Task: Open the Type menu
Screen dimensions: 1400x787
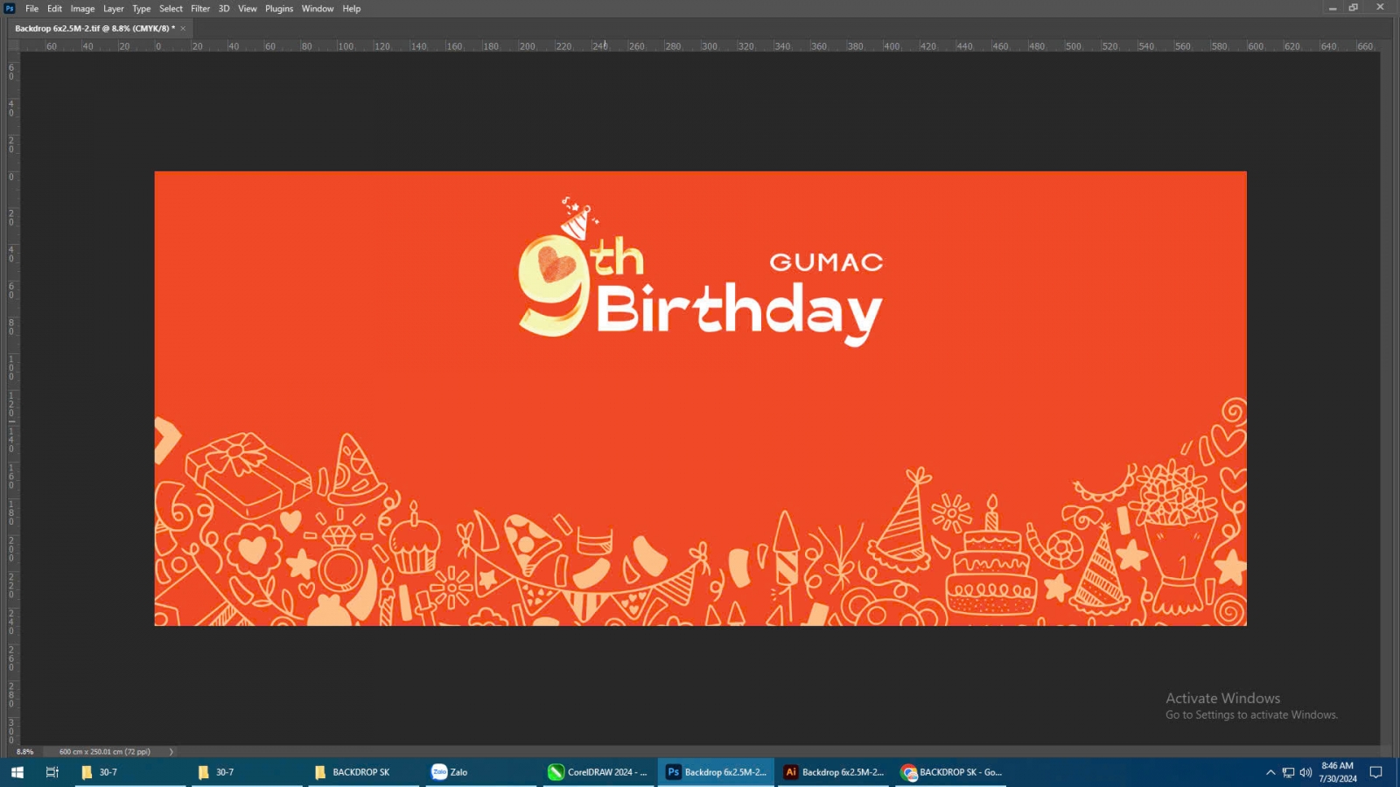Action: point(142,9)
